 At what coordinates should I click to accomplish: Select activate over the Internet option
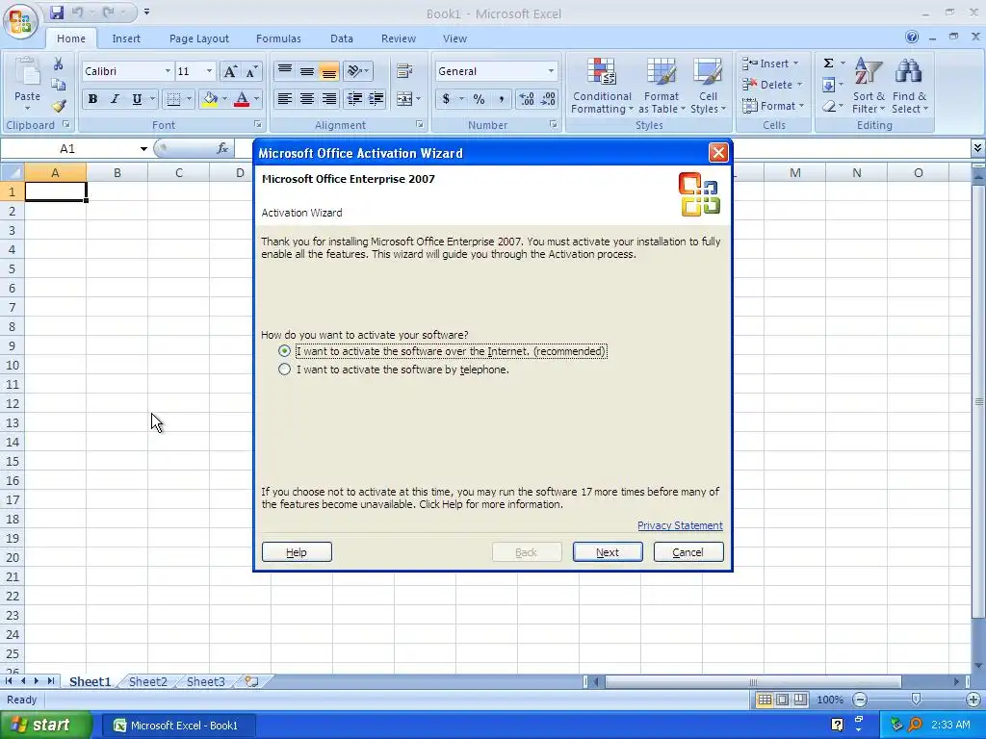(x=284, y=350)
